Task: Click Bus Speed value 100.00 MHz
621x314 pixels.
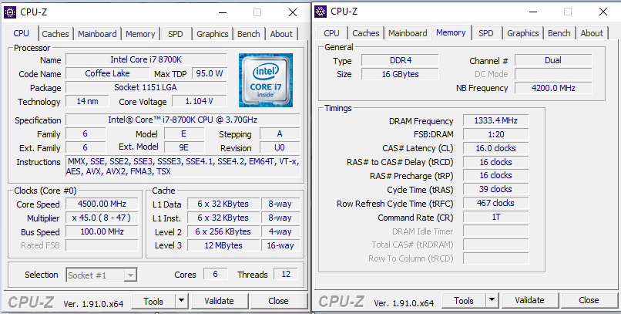Action: [x=102, y=232]
